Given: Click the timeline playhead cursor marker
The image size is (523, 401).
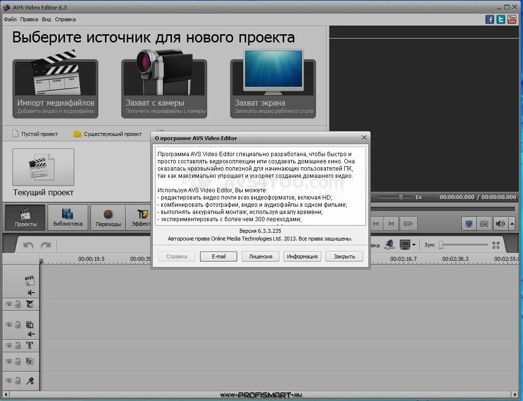Looking at the screenshot, I should click(41, 261).
